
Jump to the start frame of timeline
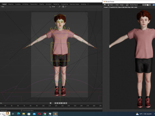click(55, 103)
